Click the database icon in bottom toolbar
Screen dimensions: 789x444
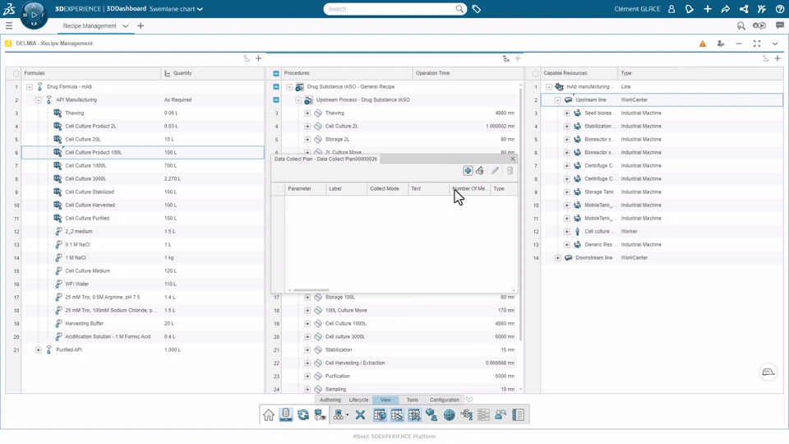[x=286, y=414]
